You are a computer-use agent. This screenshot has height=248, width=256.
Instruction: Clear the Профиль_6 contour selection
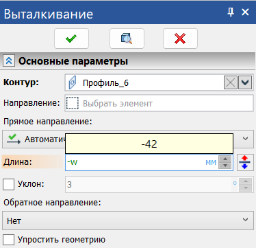click(x=231, y=82)
